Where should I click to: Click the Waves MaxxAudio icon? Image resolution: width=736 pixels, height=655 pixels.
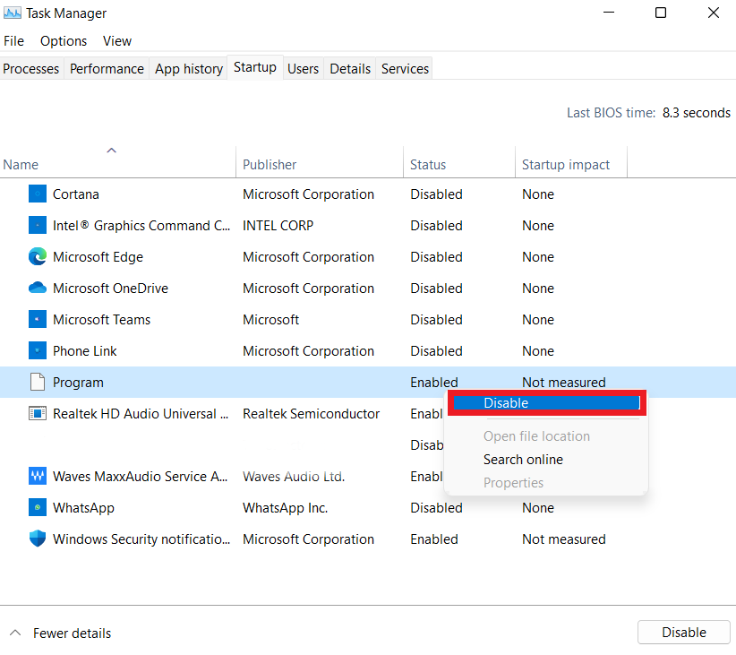(x=37, y=476)
